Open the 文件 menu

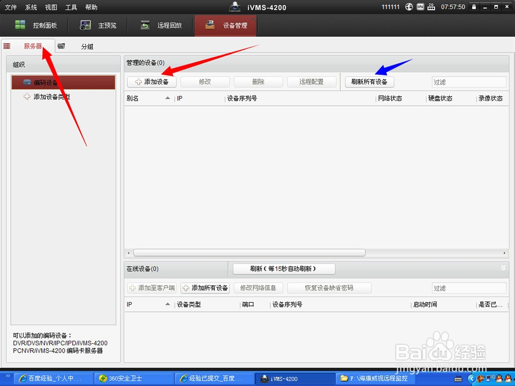point(10,7)
